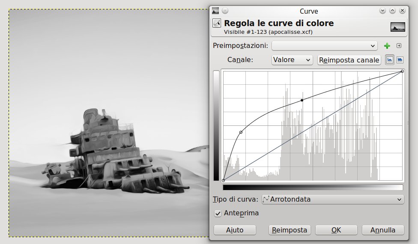Cancel with the Annulla button
The width and height of the screenshot is (418, 244).
click(383, 230)
